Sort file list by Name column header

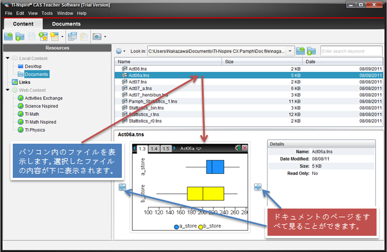(168, 61)
